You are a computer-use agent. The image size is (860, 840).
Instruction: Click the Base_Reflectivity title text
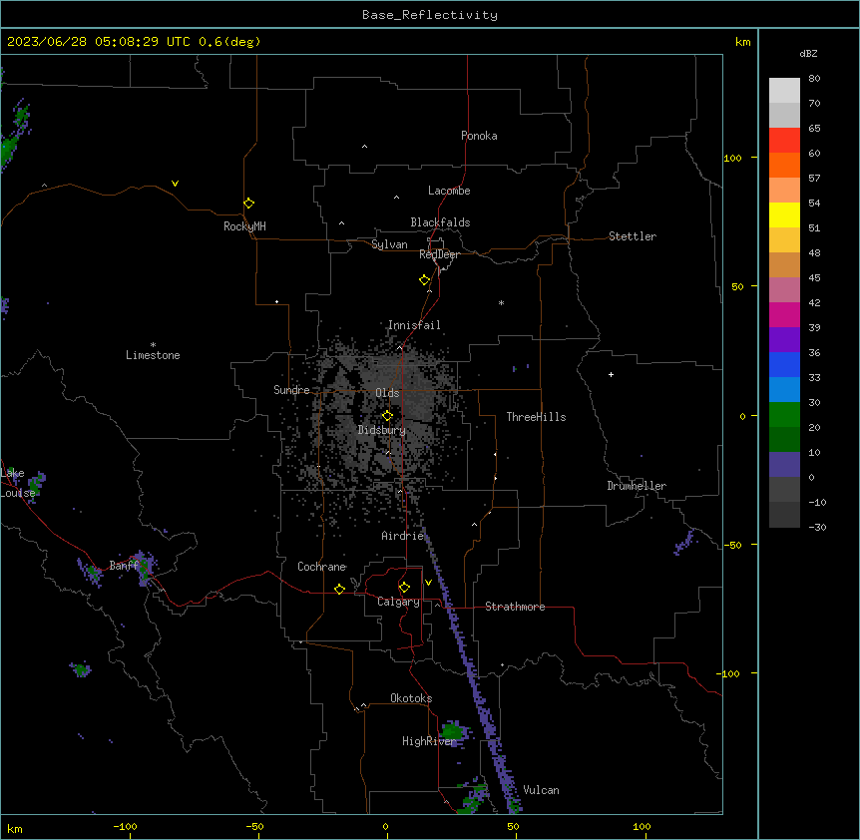coord(430,15)
